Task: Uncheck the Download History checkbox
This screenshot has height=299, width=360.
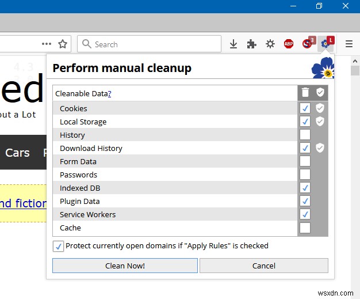Action: point(305,148)
